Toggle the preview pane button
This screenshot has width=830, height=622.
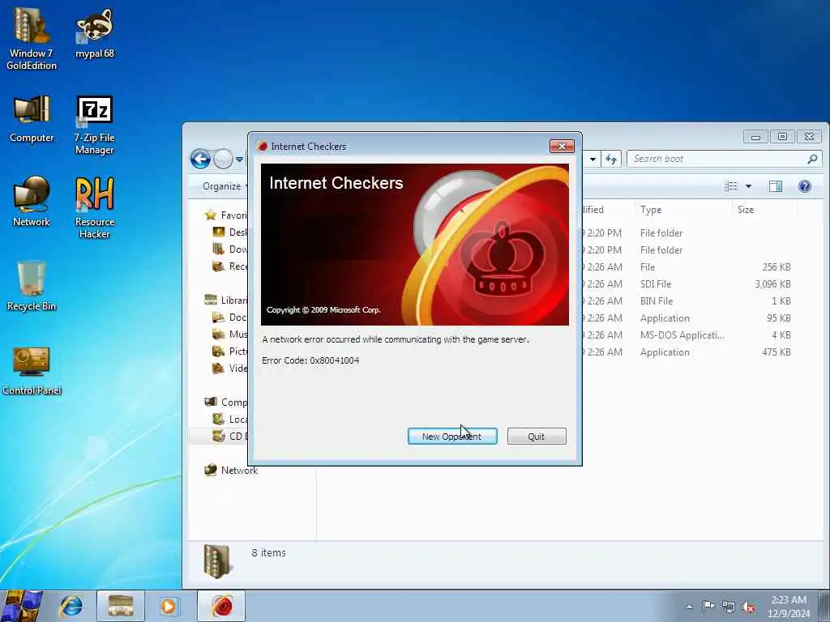[x=776, y=186]
